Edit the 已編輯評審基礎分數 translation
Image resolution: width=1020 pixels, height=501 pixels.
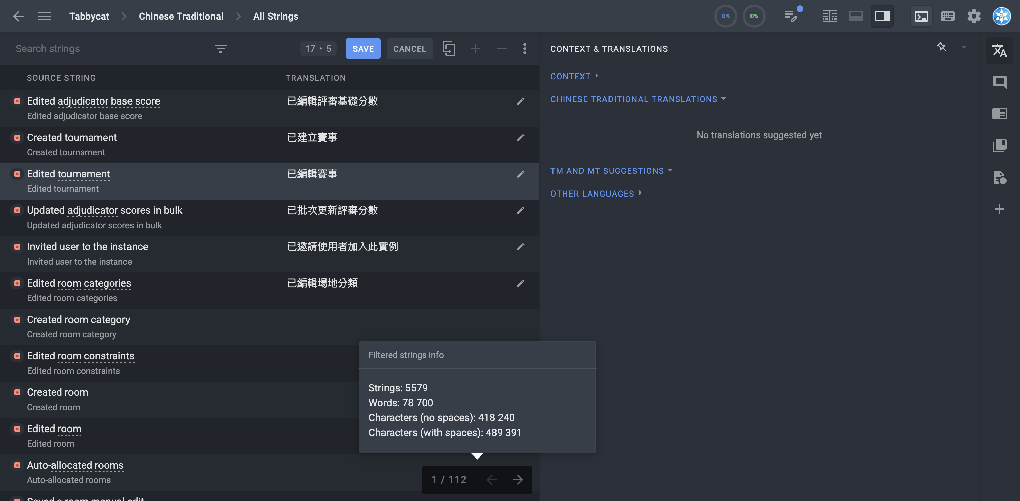click(520, 101)
